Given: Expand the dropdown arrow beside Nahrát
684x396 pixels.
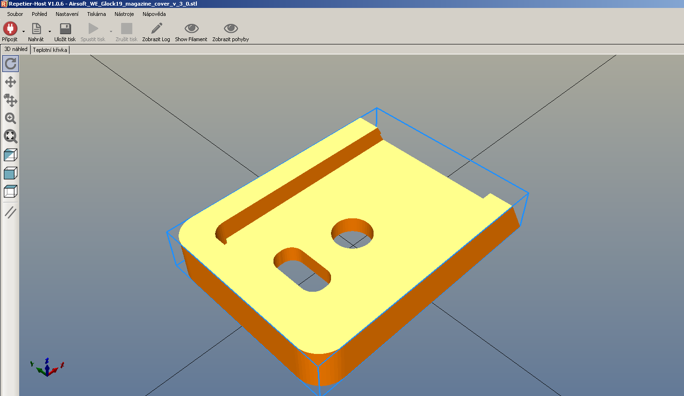Looking at the screenshot, I should pyautogui.click(x=50, y=32).
